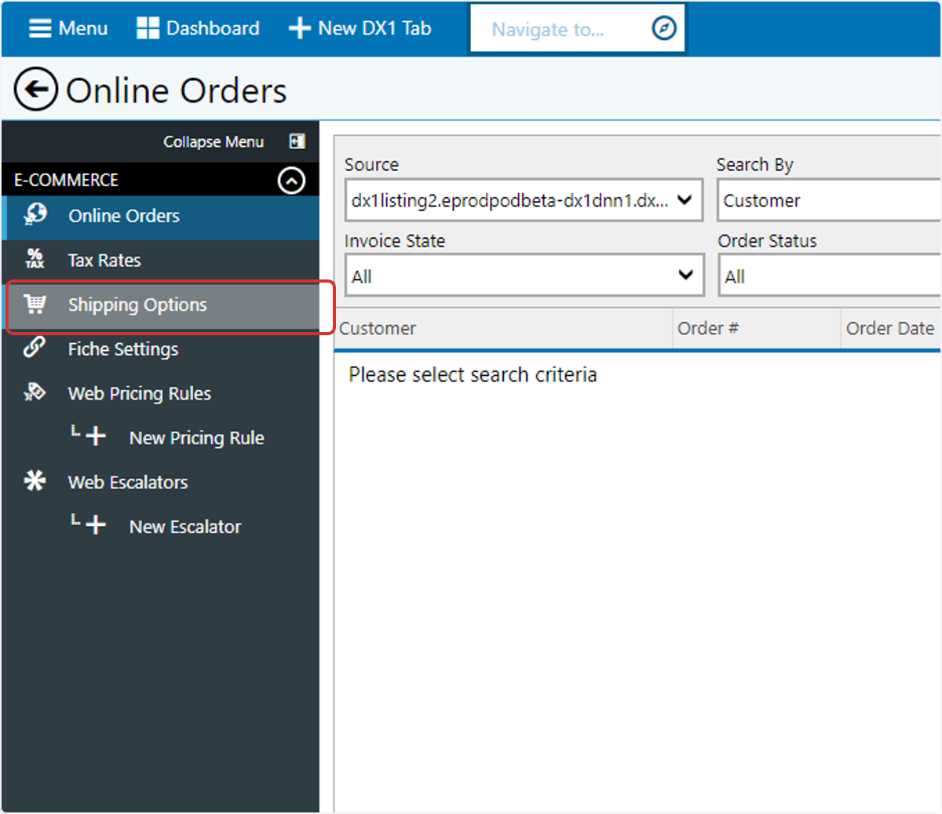This screenshot has width=942, height=814.
Task: Create a New Pricing Rule
Action: tap(197, 438)
